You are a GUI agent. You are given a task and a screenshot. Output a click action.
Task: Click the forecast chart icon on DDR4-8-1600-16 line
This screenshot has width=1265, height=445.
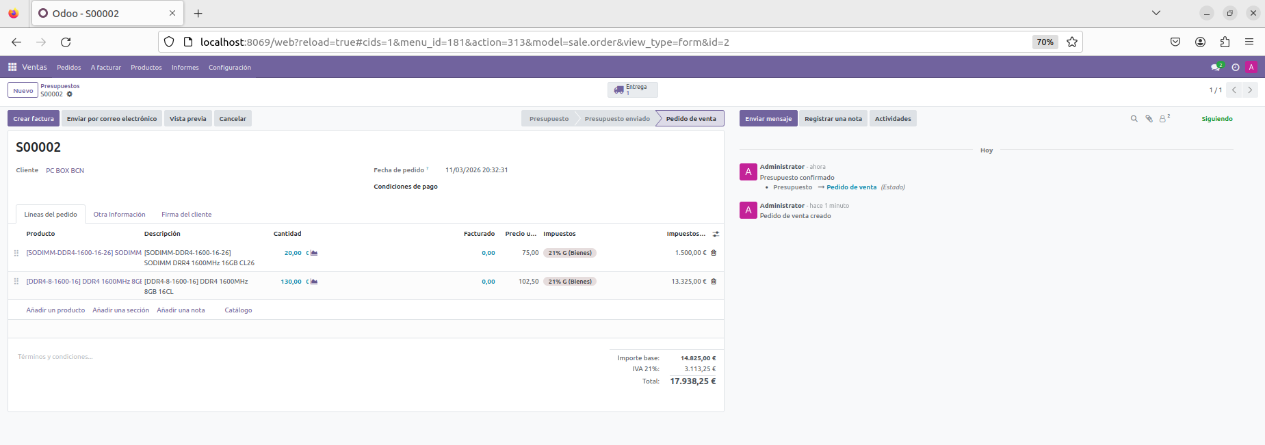314,282
